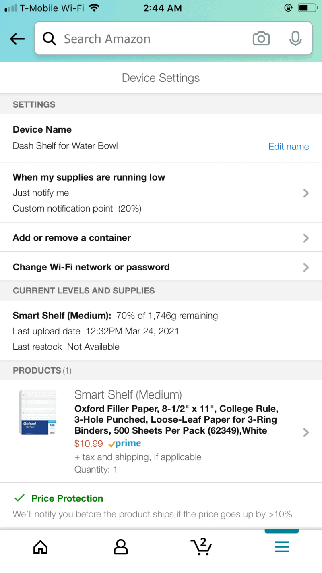The image size is (322, 573).
Task: Tap the battery status icon
Action: point(308,8)
